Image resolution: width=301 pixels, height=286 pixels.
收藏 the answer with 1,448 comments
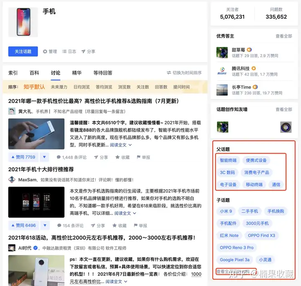pyautogui.click(x=122, y=157)
